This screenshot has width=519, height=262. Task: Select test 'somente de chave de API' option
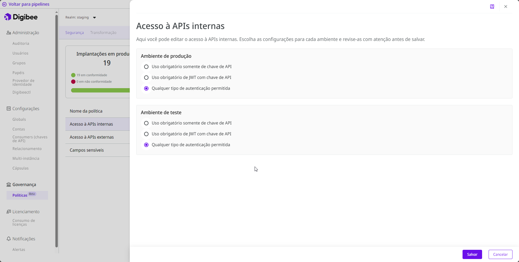point(146,123)
